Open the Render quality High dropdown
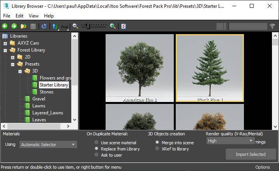The width and height of the screenshot is (279, 171). [230, 141]
